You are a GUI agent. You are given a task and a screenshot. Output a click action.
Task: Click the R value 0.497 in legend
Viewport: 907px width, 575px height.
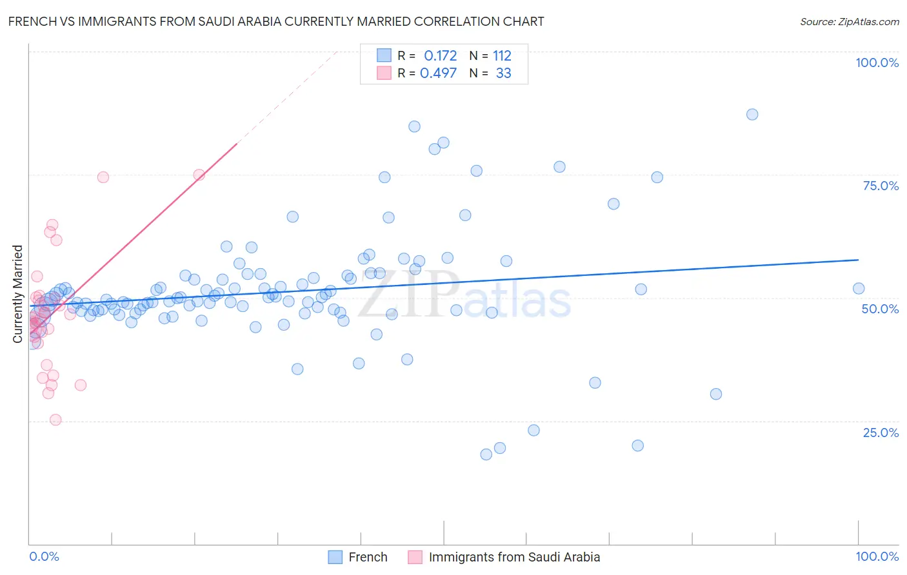(439, 73)
